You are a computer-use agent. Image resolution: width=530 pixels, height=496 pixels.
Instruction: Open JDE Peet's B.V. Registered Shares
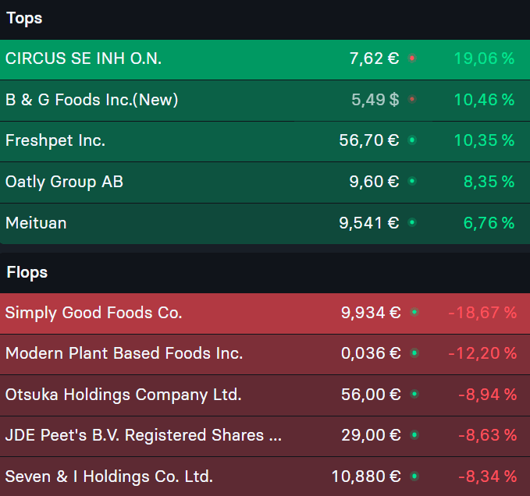(265, 436)
